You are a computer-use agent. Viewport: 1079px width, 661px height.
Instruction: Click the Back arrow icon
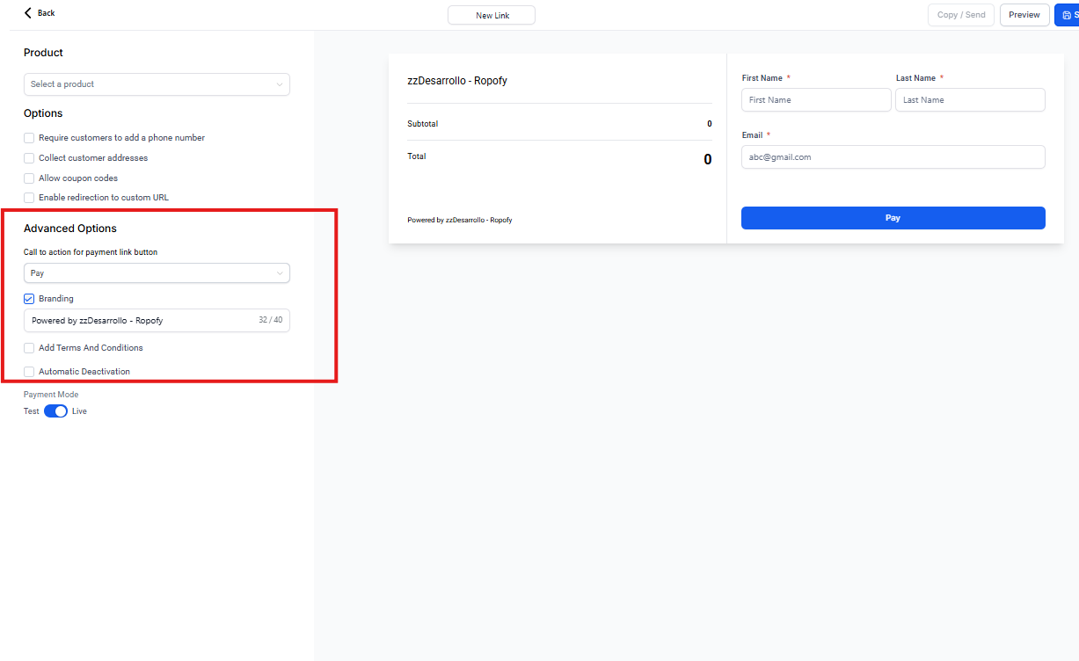click(x=28, y=13)
